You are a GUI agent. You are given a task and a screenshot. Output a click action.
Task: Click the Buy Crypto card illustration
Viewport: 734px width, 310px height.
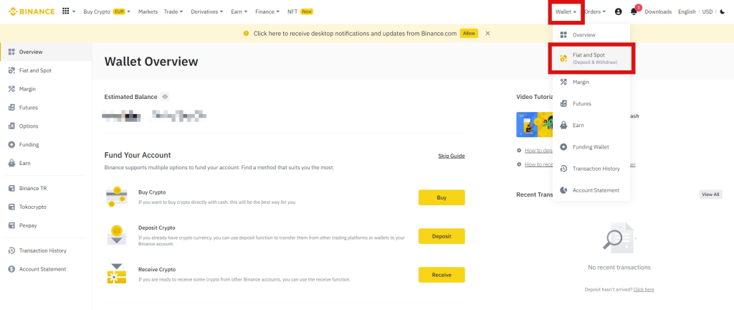pyautogui.click(x=116, y=197)
